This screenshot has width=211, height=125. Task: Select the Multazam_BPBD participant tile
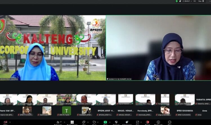86,111
